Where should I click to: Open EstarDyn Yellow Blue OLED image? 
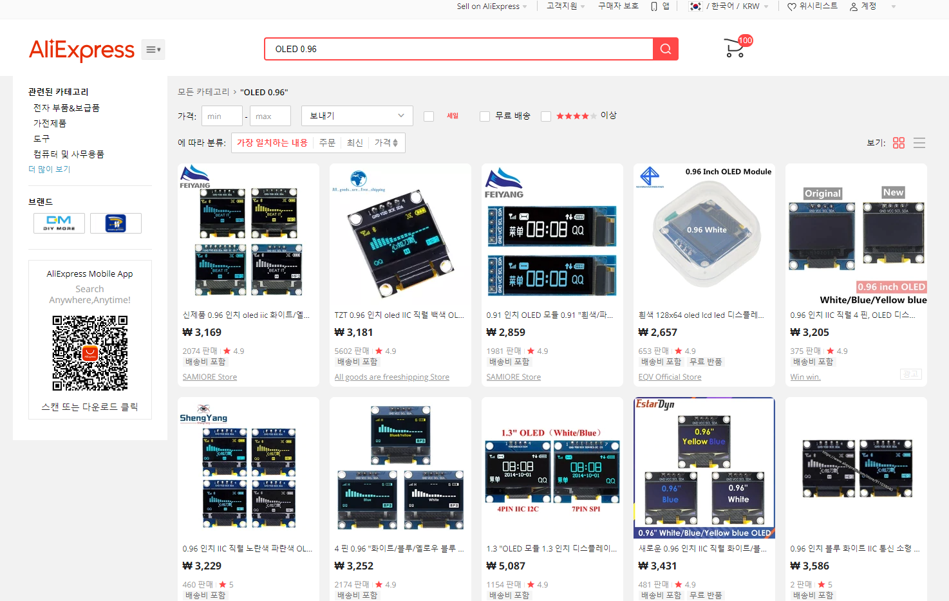pyautogui.click(x=704, y=468)
